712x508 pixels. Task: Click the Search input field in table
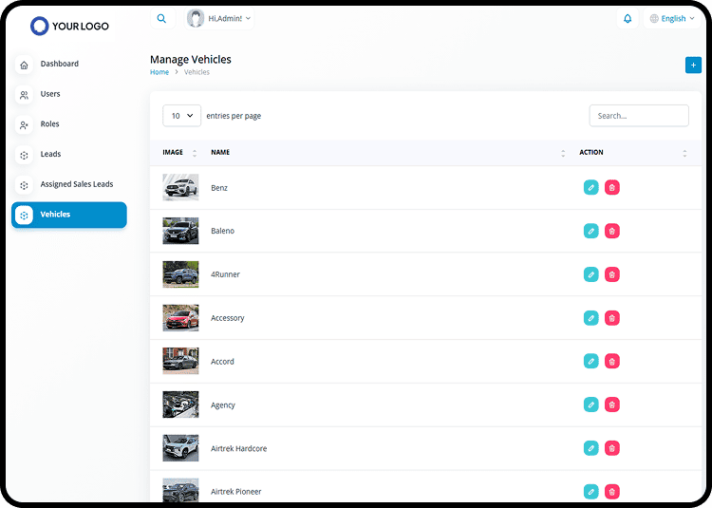(638, 116)
